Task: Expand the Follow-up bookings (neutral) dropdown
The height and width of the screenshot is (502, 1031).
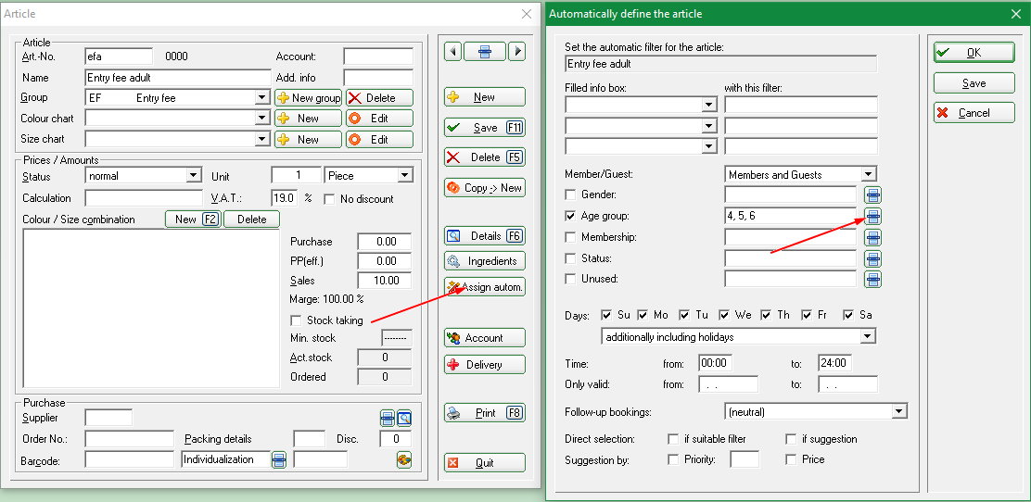Action: pos(898,411)
